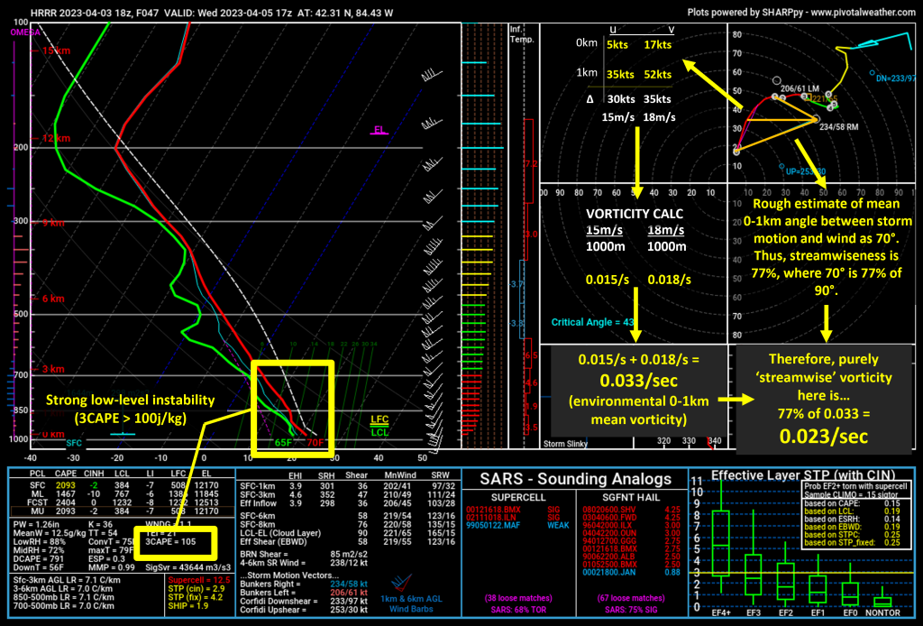Click the LFC marker on skew-T

point(379,419)
